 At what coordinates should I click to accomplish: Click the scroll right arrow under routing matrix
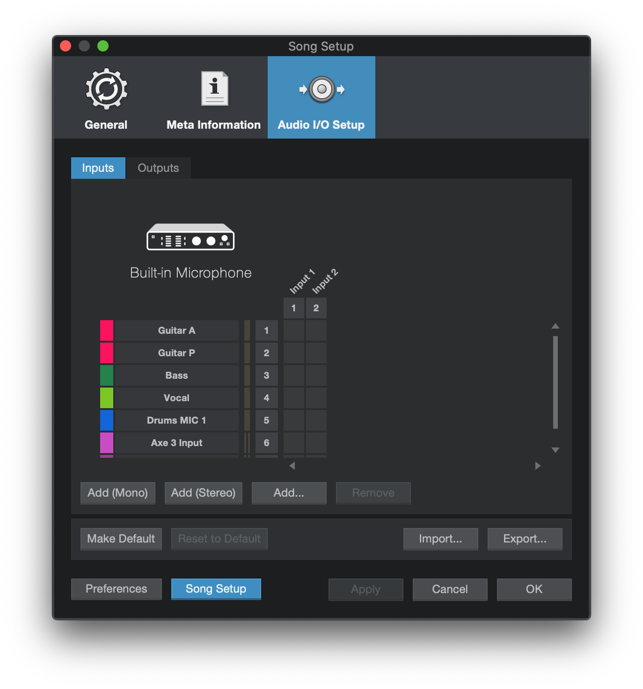coord(538,466)
